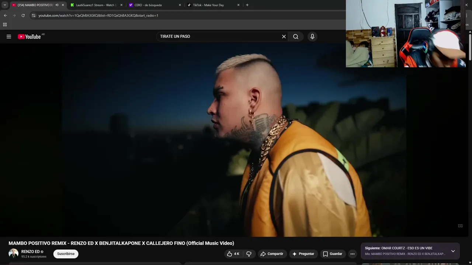Viewport: 472px width, 265px height.
Task: Click the MAMBO POSITIVO REMIX video title
Action: (x=121, y=243)
